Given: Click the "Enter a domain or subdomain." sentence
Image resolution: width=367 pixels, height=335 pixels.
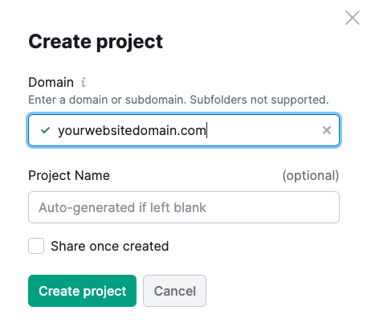Looking at the screenshot, I should (108, 100).
